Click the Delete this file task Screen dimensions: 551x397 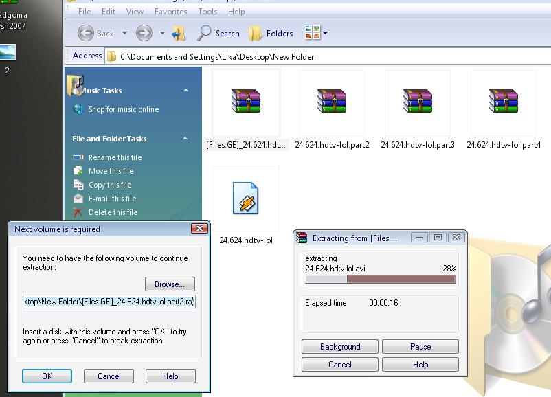[113, 212]
